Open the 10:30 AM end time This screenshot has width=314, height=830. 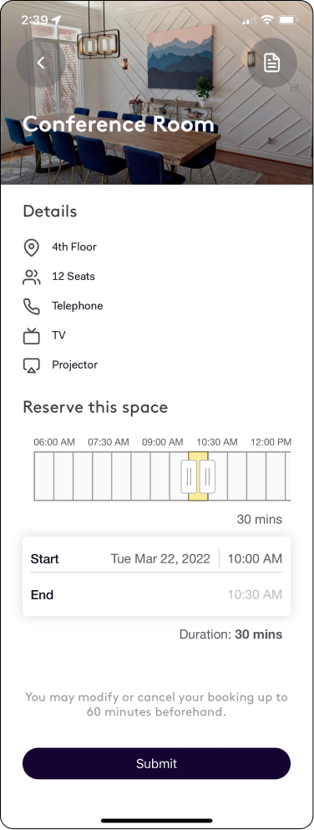pos(255,594)
